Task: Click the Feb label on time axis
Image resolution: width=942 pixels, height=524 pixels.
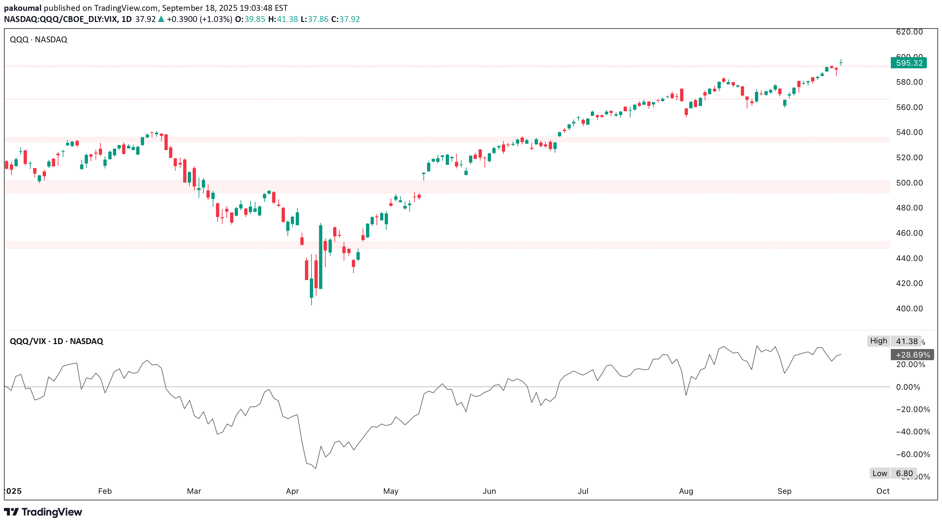Action: [105, 491]
